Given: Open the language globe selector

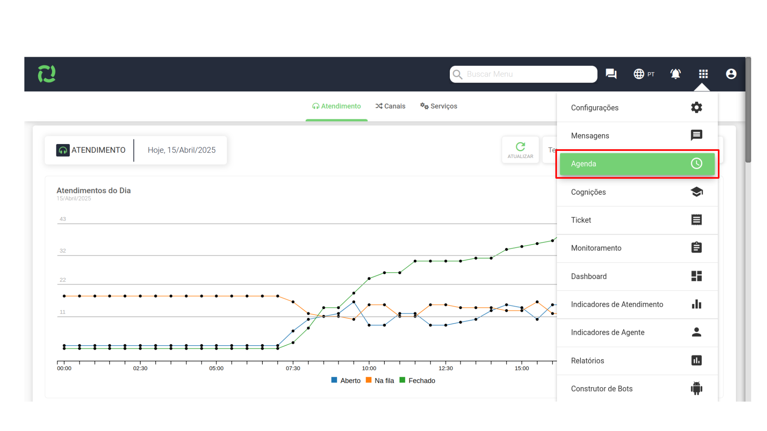Looking at the screenshot, I should 639,74.
